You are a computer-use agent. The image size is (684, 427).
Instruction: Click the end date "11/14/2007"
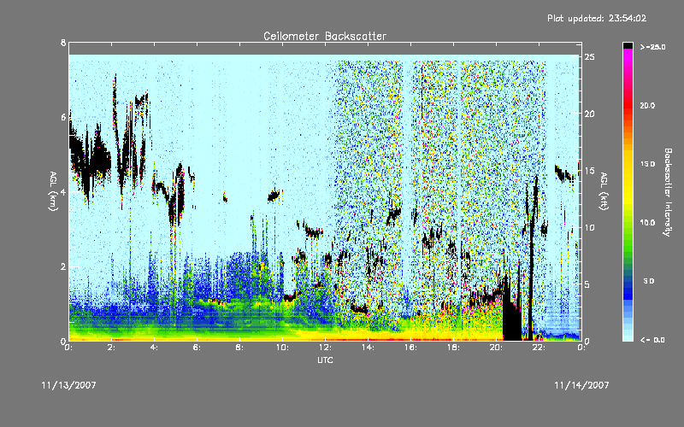pos(581,385)
